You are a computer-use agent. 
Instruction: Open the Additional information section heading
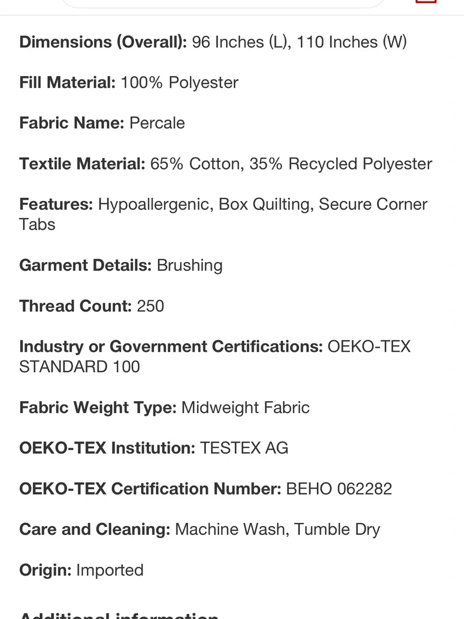[x=119, y=615]
